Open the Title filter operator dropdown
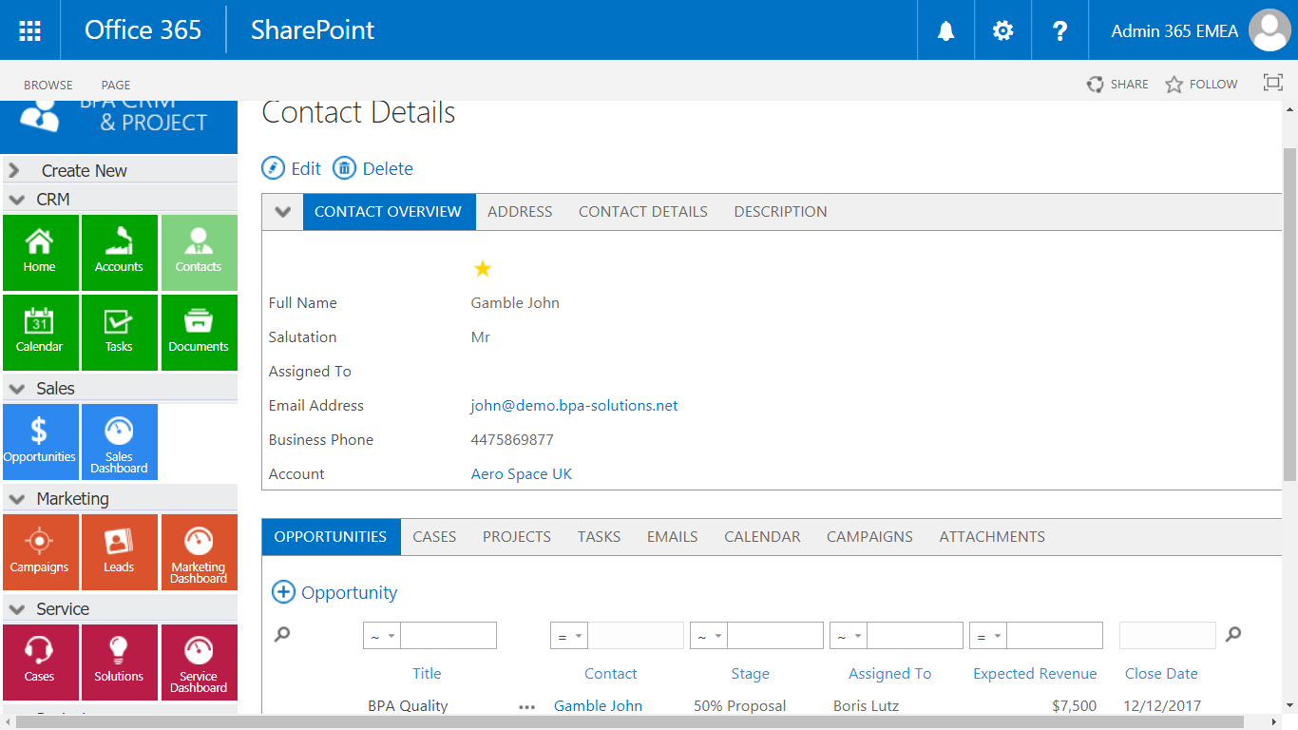 [x=382, y=636]
